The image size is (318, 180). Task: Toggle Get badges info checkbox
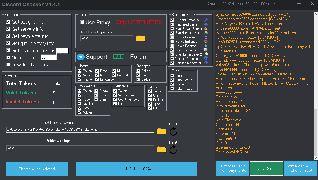tap(8, 22)
